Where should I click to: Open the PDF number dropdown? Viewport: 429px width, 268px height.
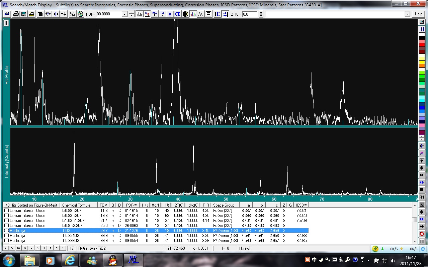[x=124, y=14]
